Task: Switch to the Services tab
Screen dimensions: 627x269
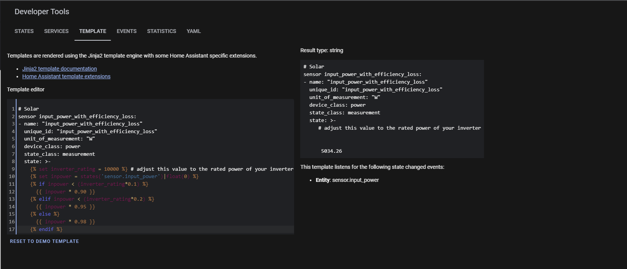Action: tap(56, 31)
